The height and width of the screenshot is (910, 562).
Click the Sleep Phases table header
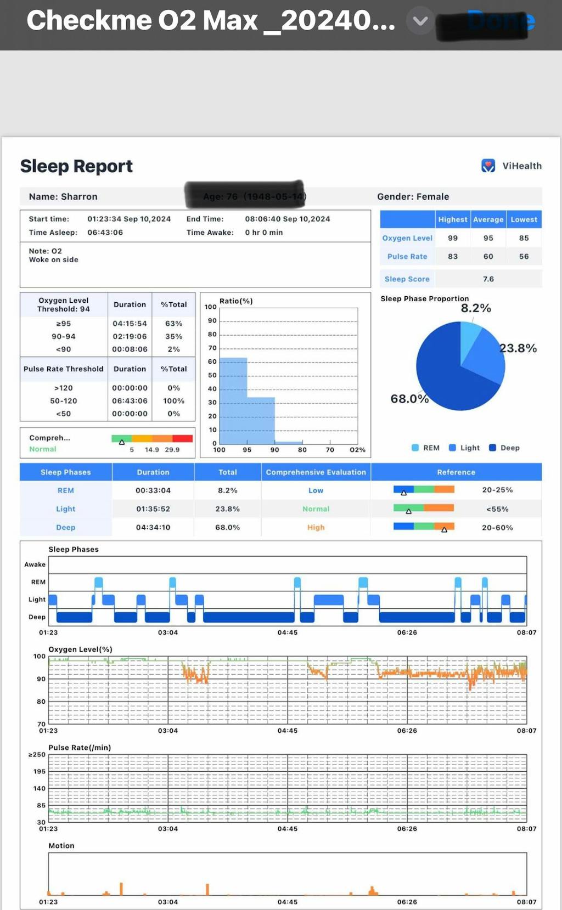tap(66, 472)
